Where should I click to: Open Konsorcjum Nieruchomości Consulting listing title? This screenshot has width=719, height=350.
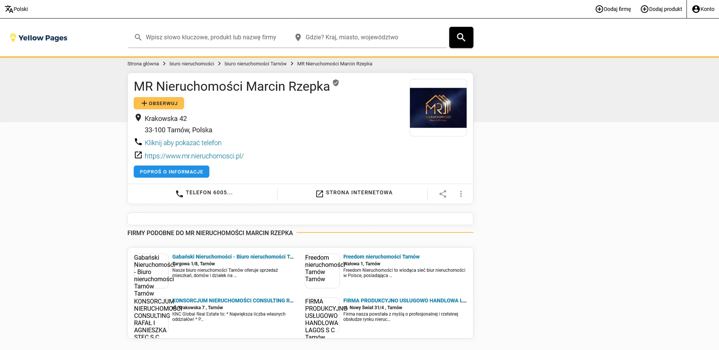pos(233,300)
